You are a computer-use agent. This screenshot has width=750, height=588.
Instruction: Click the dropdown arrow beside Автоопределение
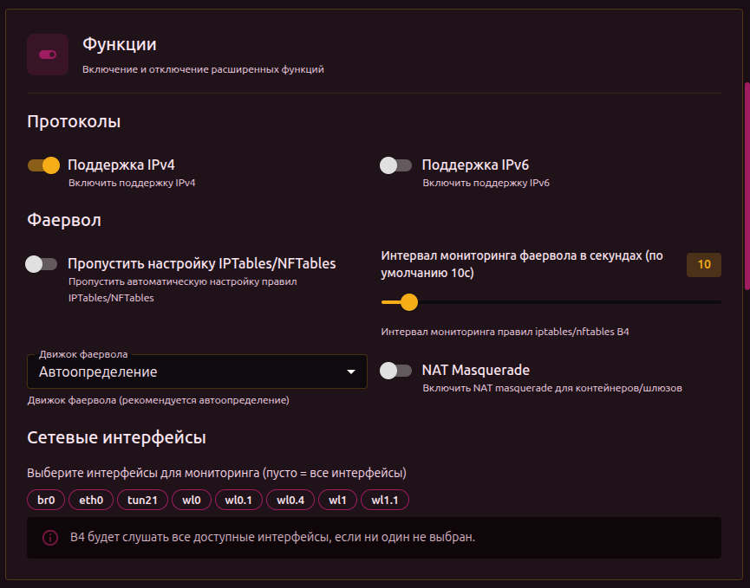(351, 372)
